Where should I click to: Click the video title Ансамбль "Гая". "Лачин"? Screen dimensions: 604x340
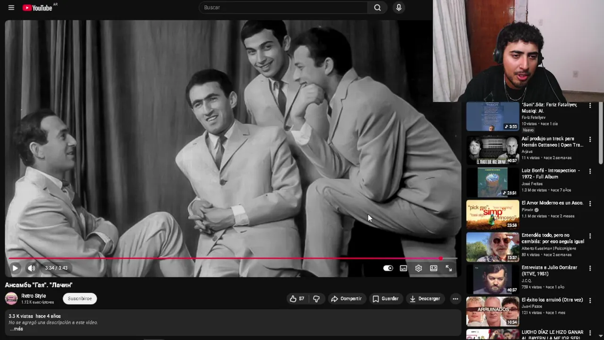[39, 285]
